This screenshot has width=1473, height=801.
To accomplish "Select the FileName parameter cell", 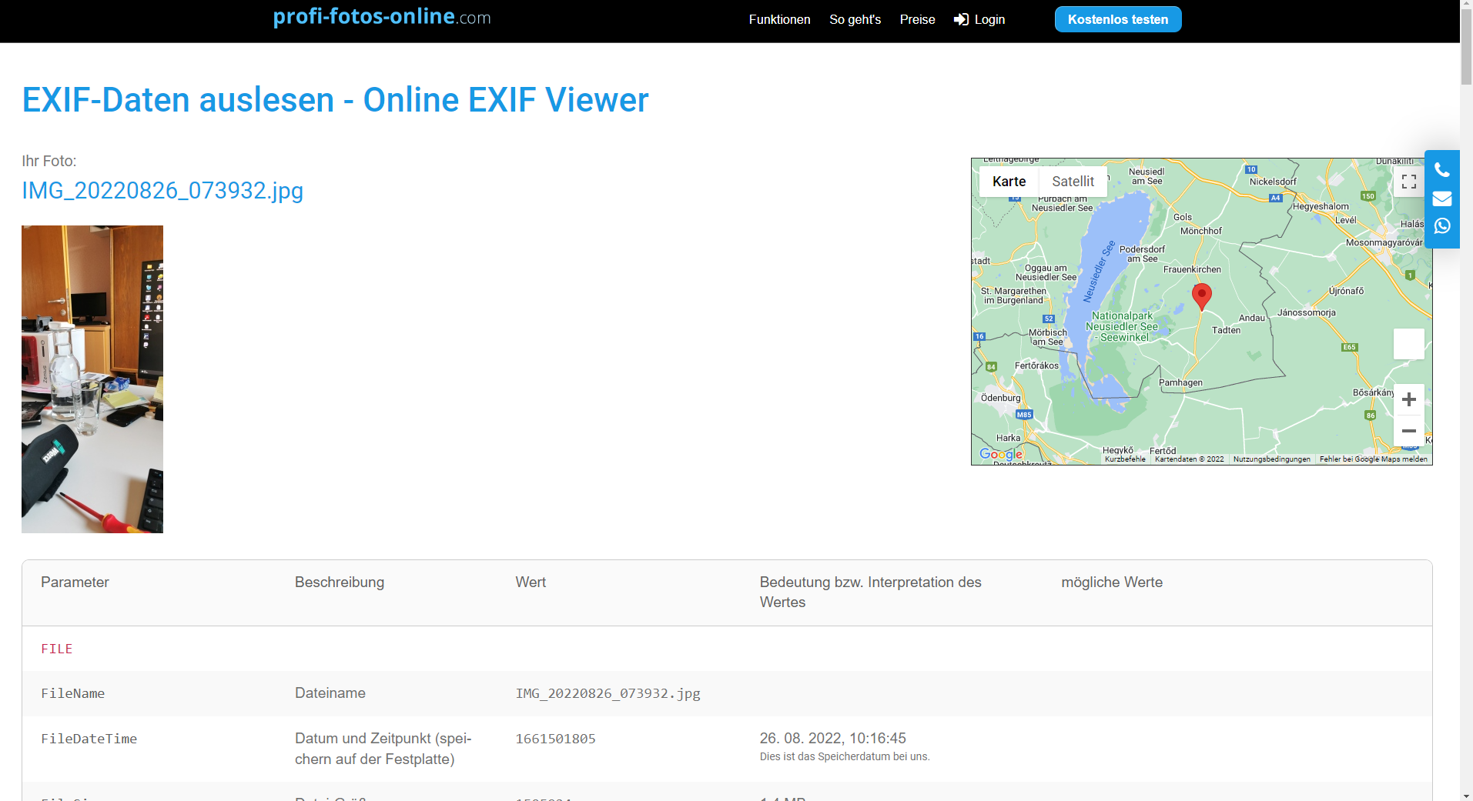I will point(72,693).
